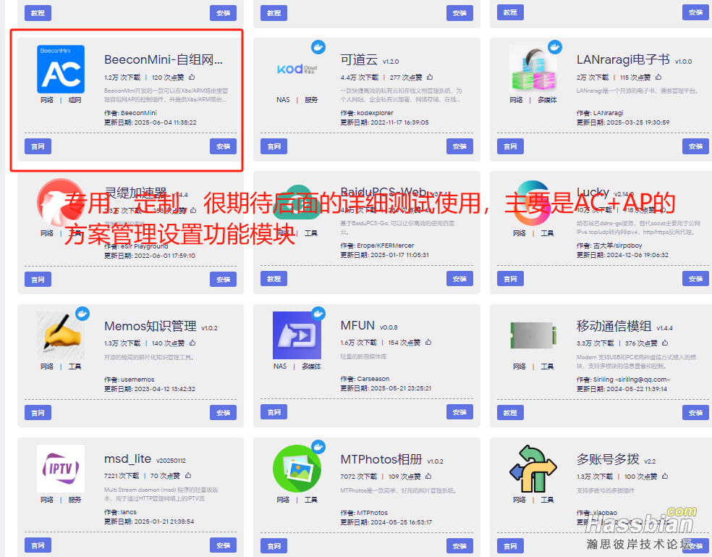Click the title BeeconMini-自组网...
The image size is (712, 557).
pos(164,59)
